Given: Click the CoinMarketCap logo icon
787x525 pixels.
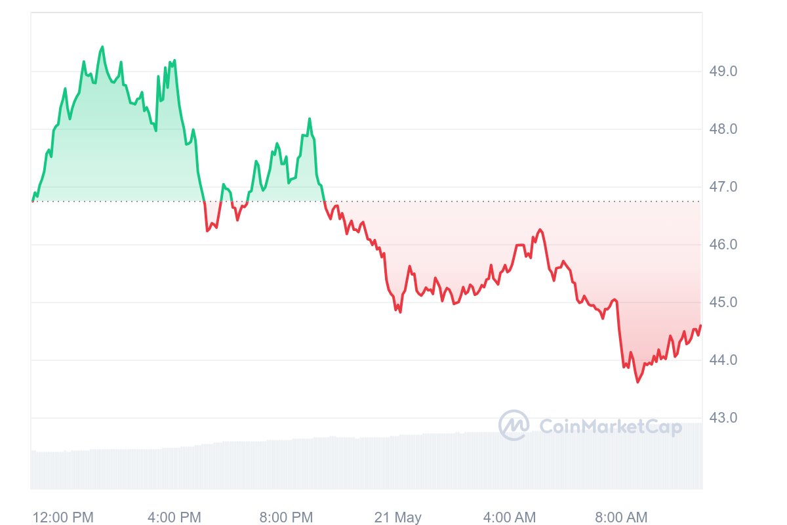Looking at the screenshot, I should coord(514,425).
